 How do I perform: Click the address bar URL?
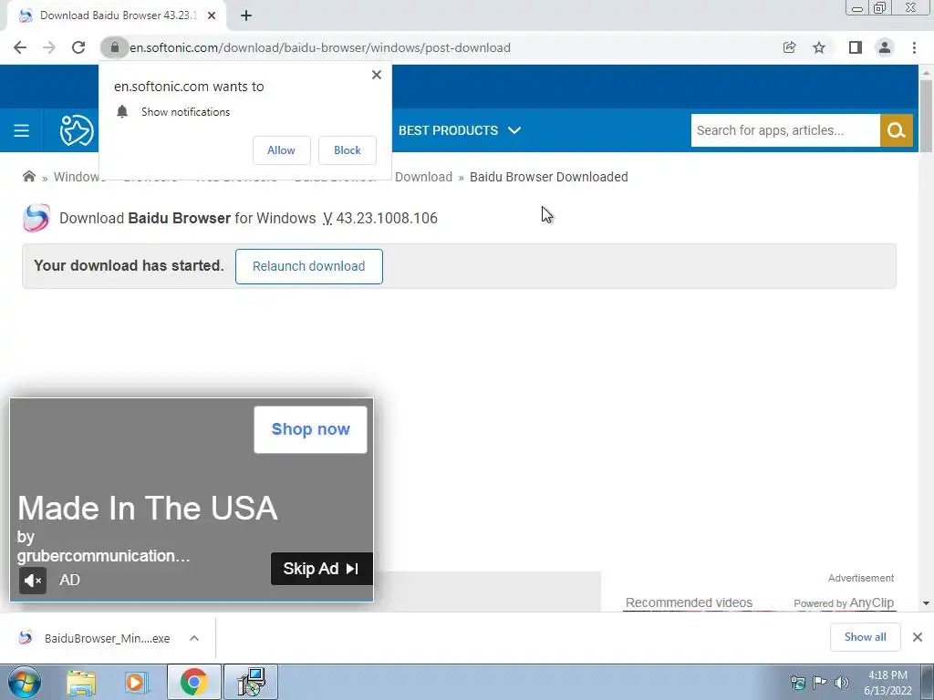[320, 47]
